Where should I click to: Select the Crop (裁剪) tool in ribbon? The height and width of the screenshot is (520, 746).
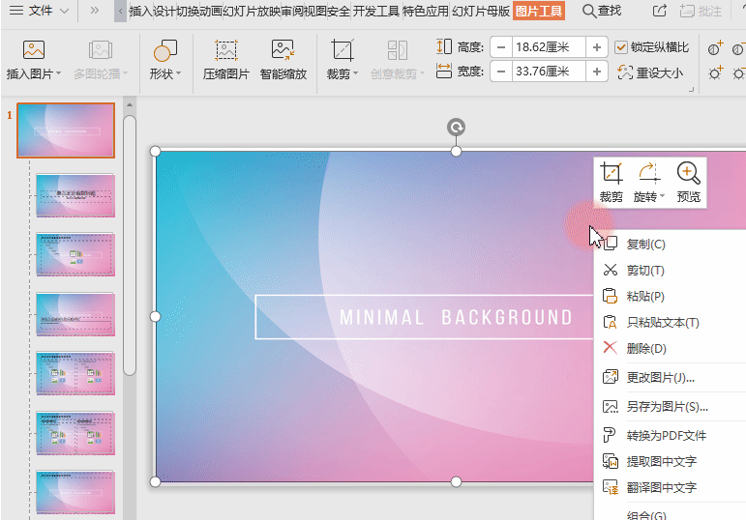(x=342, y=51)
